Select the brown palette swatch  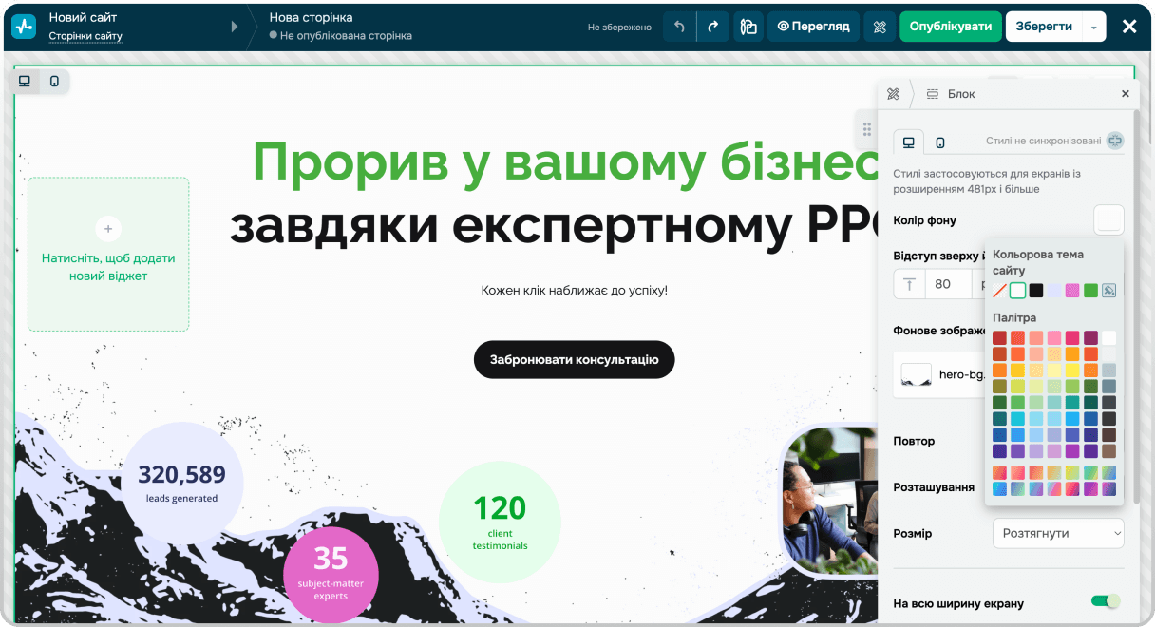tap(1108, 451)
